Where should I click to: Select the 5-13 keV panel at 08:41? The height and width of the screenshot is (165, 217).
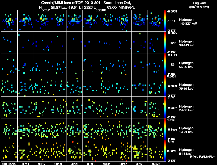pyautogui.click(x=107, y=151)
